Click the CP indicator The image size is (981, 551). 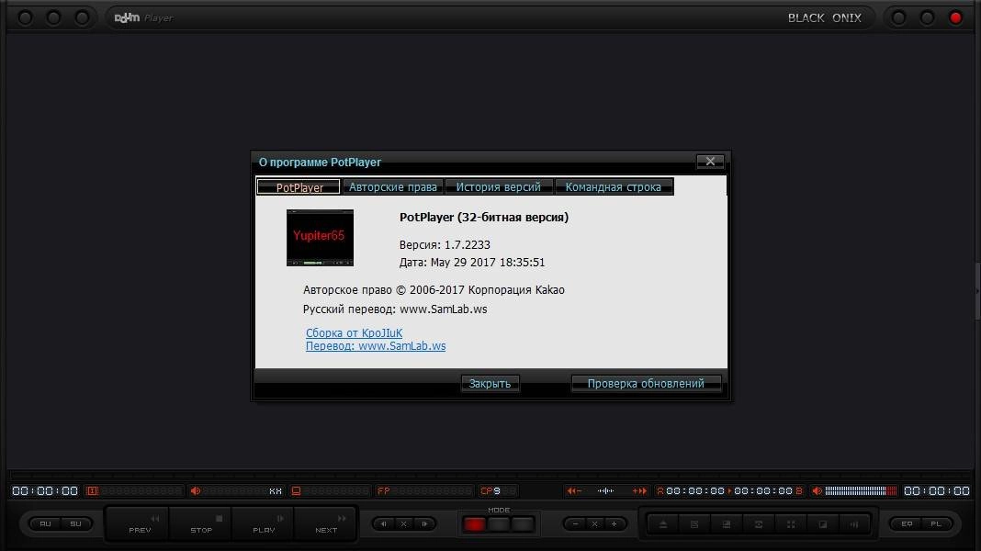486,491
